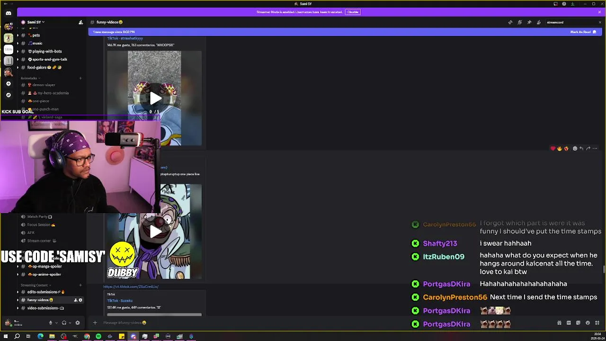Click plus attach button in message bar
Viewport: 606px width, 341px height.
[95, 323]
